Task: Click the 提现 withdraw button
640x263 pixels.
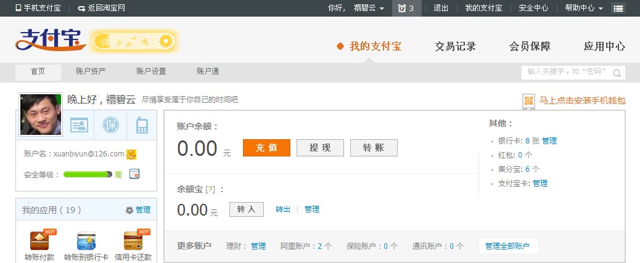Action: pyautogui.click(x=320, y=148)
